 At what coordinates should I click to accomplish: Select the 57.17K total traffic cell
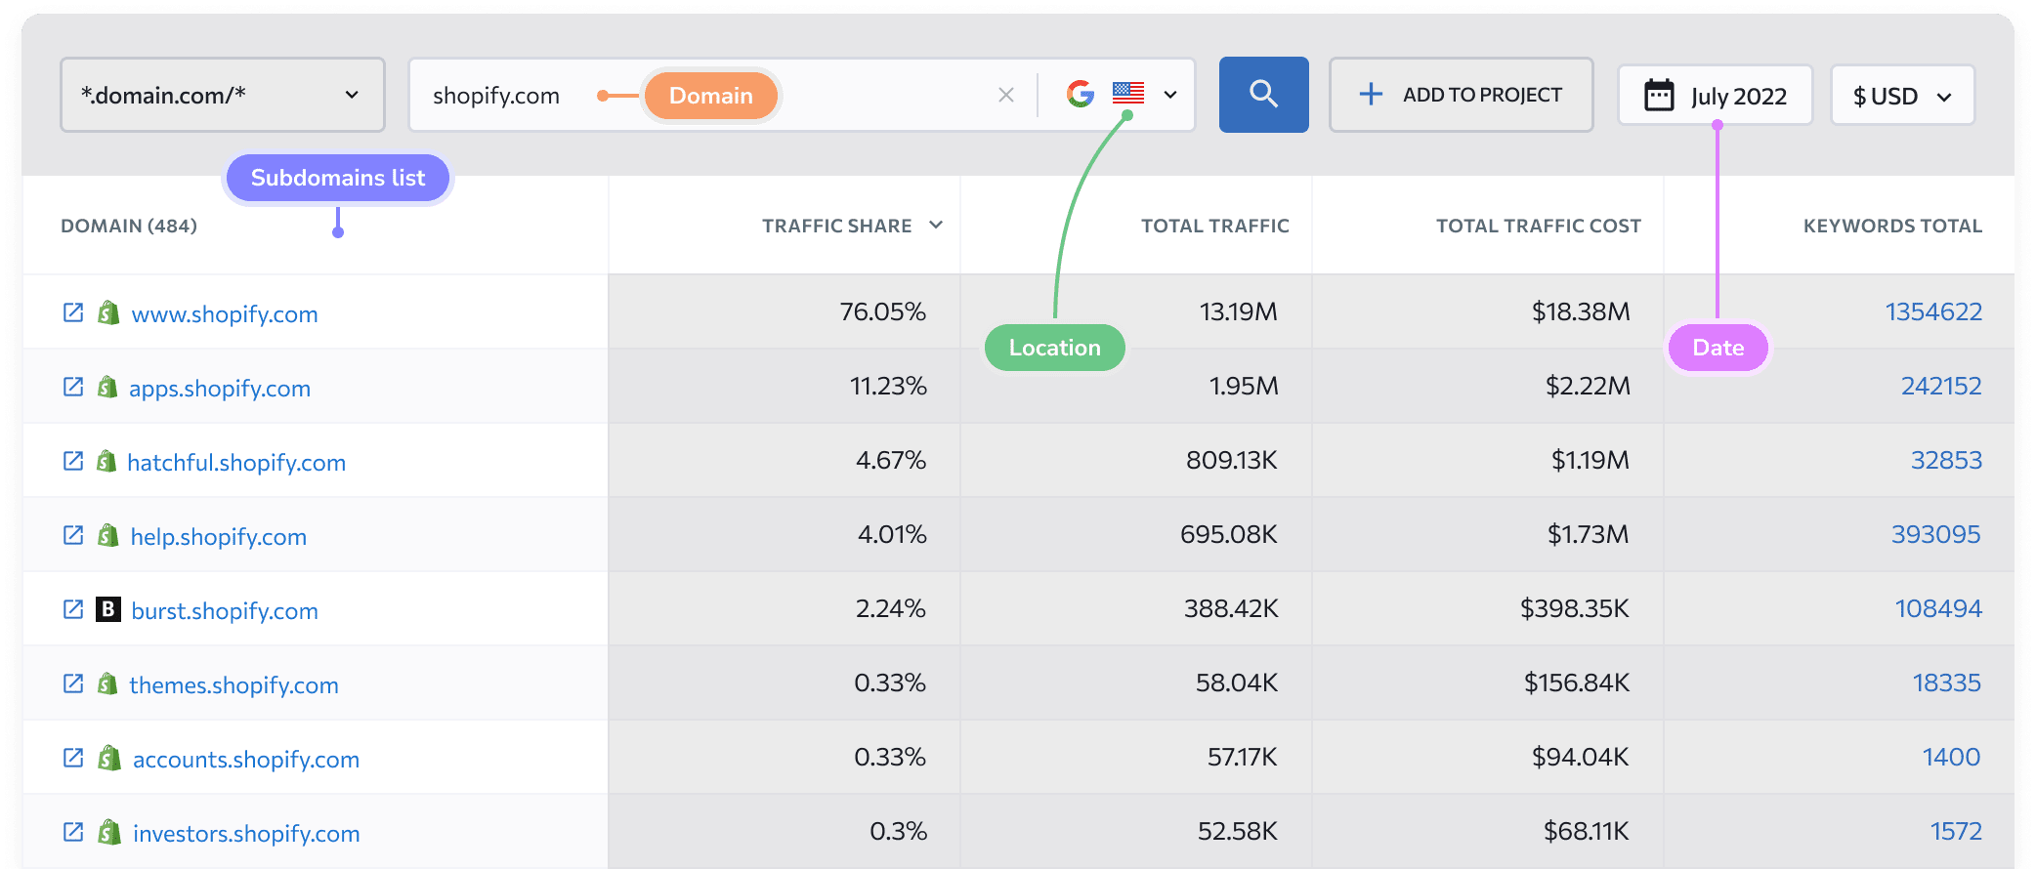tap(1136, 757)
